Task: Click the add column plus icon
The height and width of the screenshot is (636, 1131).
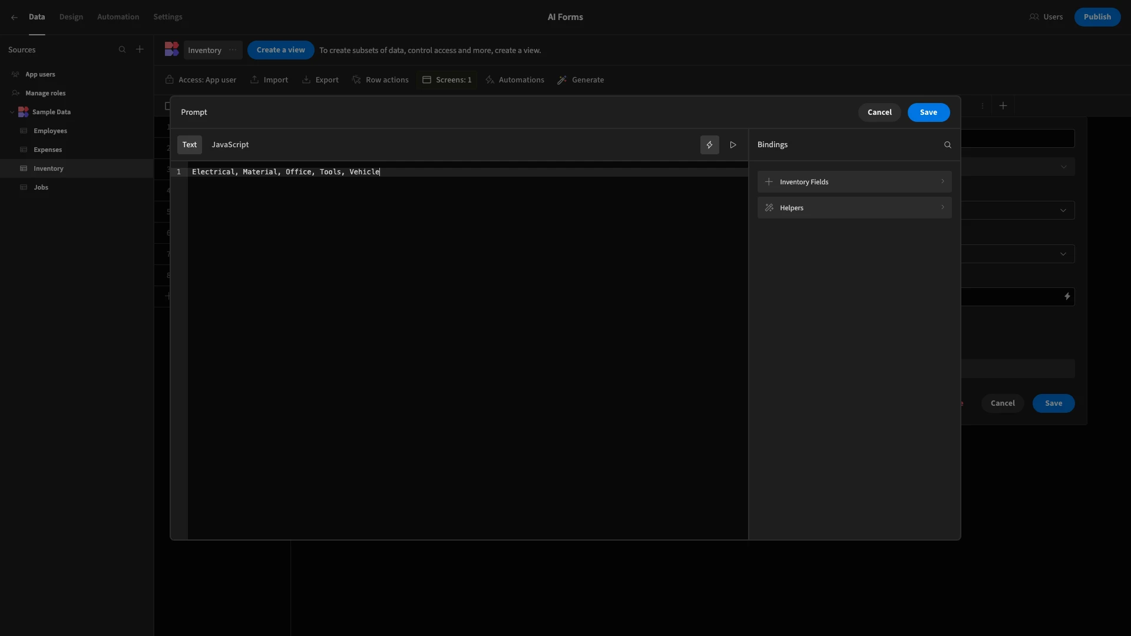Action: click(1003, 106)
